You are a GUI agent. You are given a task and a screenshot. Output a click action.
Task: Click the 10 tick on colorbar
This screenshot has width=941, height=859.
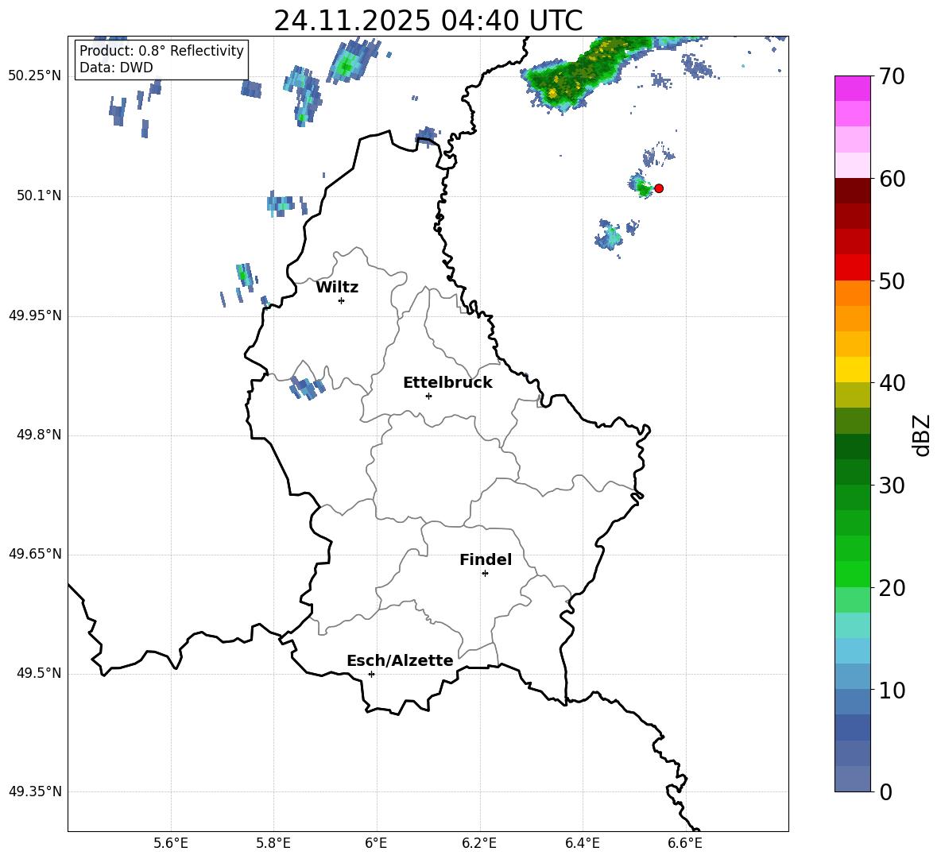pos(892,690)
